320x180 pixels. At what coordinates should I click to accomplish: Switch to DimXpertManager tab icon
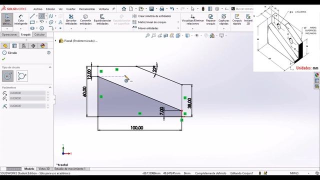tap(33, 45)
